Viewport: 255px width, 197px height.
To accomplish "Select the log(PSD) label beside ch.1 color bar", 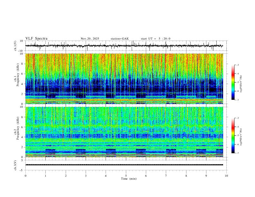I will pos(241,84).
